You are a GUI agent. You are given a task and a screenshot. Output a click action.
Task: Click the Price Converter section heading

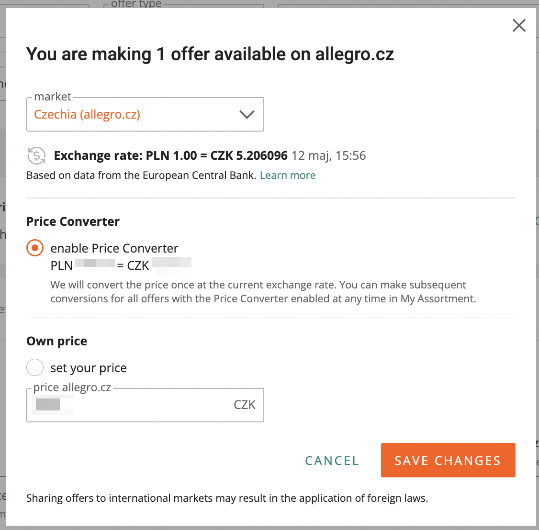73,221
